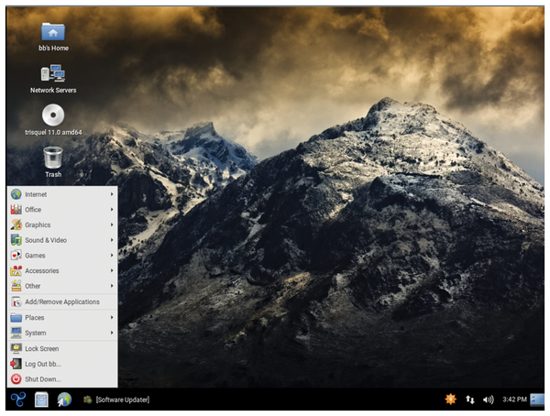Screen dimensions: 550x416
Task: Select System in the main menu
Action: (62, 333)
